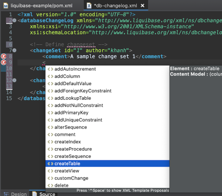Click the element icon beside delete
The image size is (222, 196).
click(x=50, y=185)
